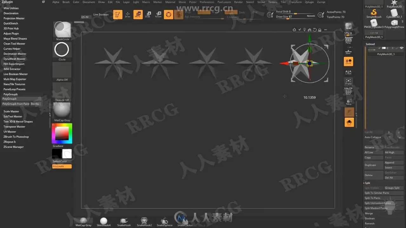Image resolution: width=406 pixels, height=228 pixels.
Task: Open the Document menu
Action: [x=89, y=2]
